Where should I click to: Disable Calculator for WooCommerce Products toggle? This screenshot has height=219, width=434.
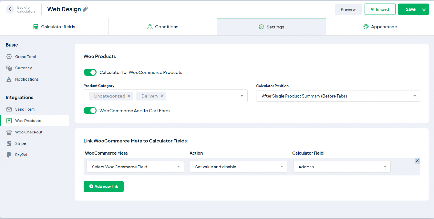[90, 72]
